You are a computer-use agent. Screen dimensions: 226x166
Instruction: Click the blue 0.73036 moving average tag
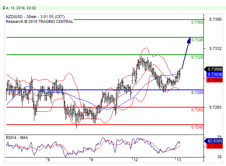point(215,74)
